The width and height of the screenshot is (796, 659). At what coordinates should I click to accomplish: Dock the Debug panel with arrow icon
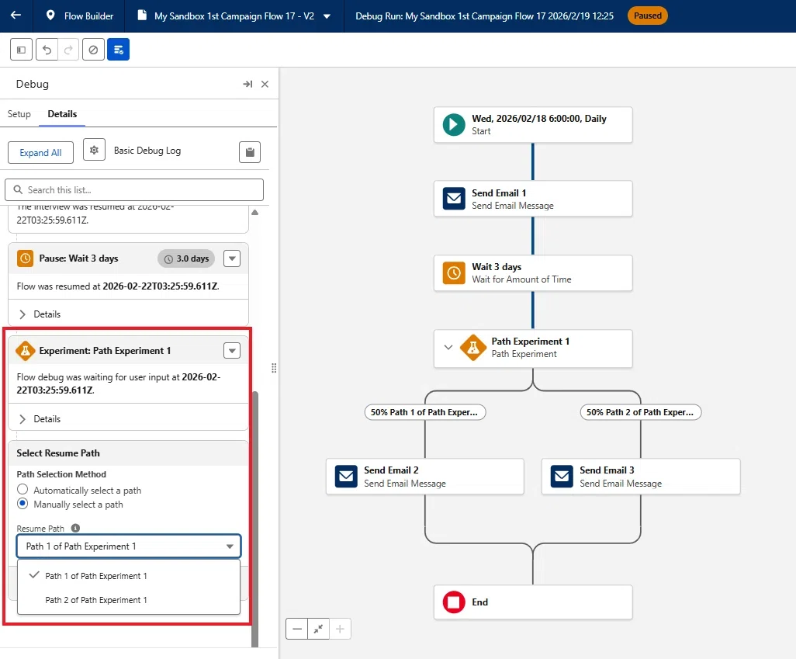tap(247, 84)
